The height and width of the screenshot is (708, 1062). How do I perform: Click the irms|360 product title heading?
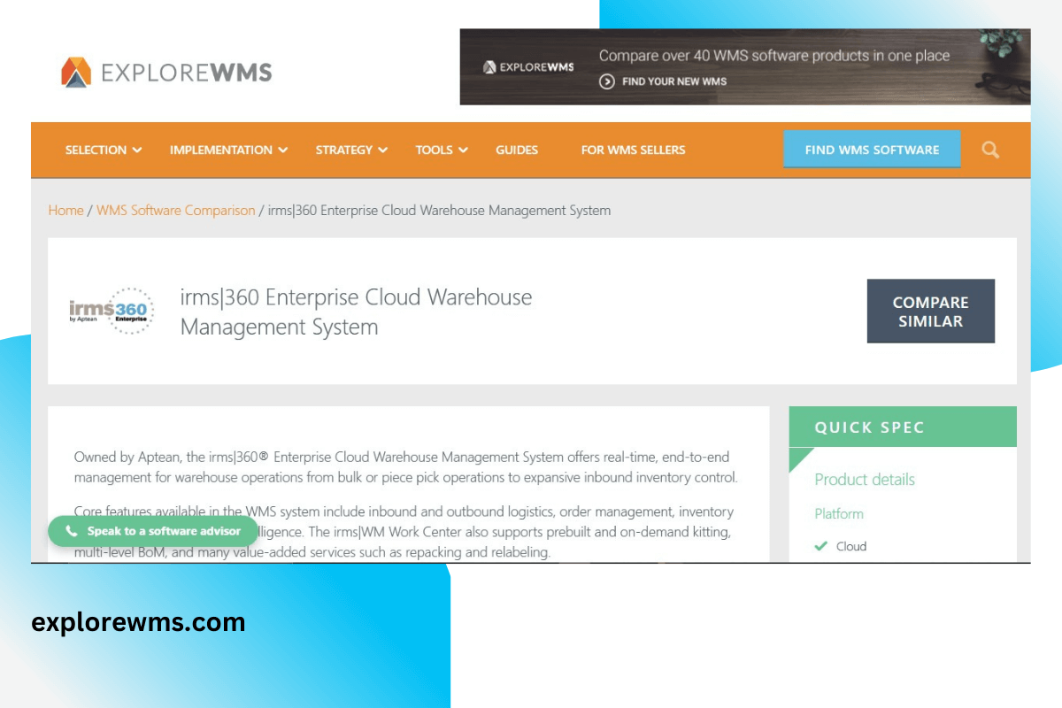[x=356, y=312]
